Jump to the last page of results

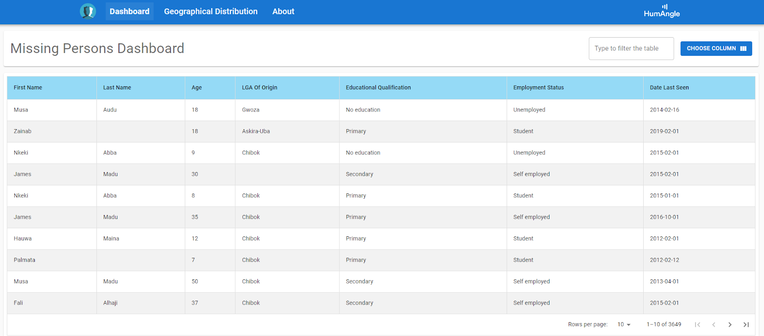coord(746,325)
